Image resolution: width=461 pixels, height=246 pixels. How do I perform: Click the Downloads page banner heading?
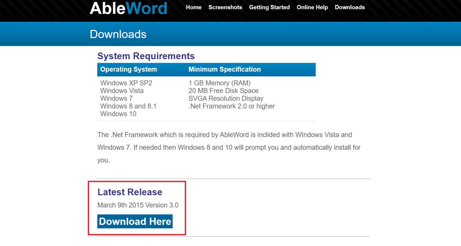click(118, 34)
